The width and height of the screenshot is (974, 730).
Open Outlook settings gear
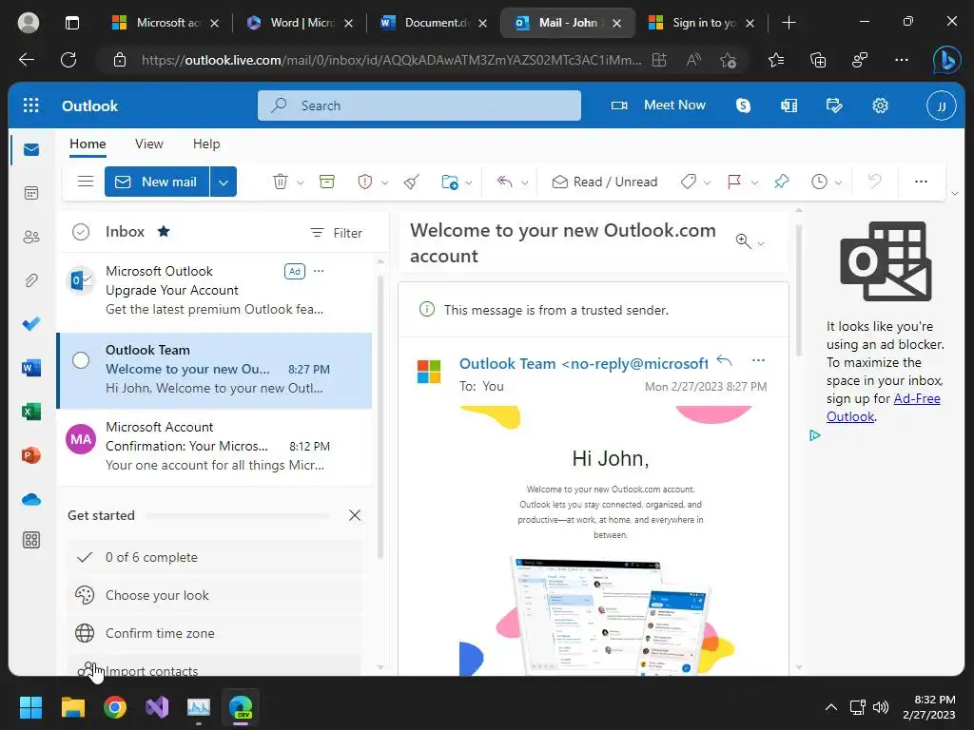coord(880,106)
